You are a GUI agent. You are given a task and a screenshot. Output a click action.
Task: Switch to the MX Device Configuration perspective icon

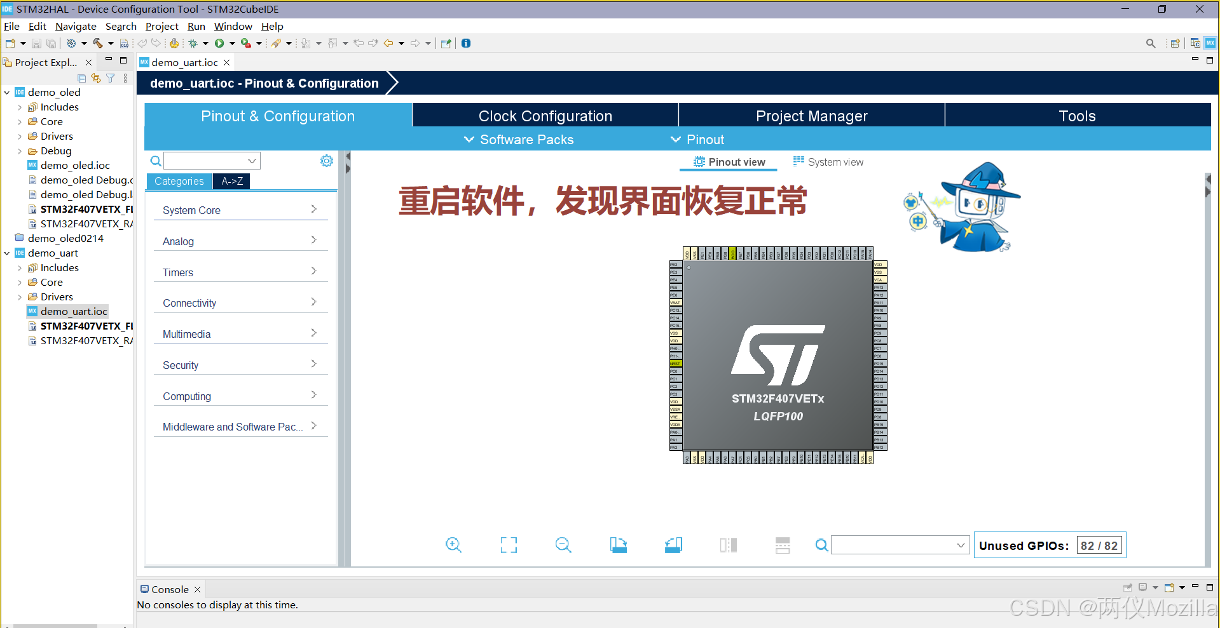(x=1210, y=43)
